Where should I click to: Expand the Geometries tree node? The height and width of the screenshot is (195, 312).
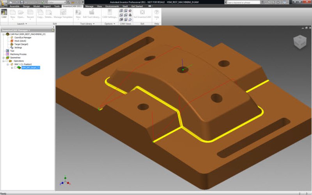3,57
